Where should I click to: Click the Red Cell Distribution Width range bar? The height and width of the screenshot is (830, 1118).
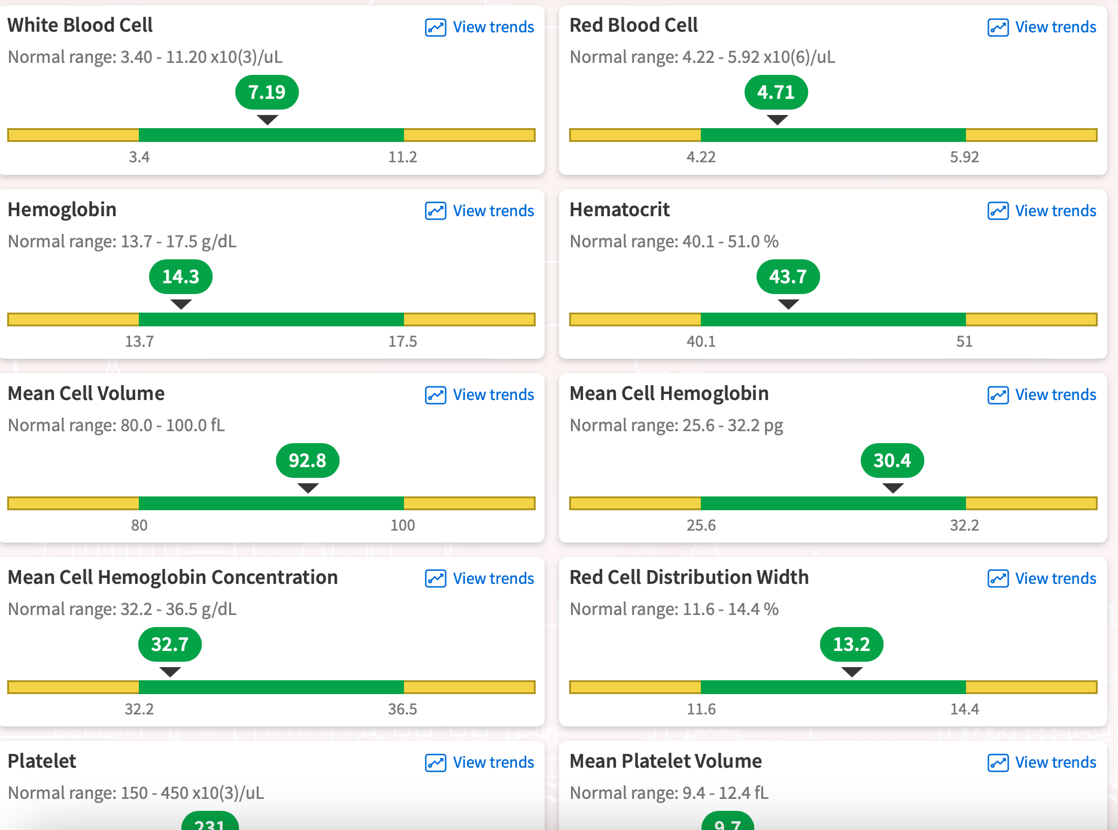(x=833, y=687)
